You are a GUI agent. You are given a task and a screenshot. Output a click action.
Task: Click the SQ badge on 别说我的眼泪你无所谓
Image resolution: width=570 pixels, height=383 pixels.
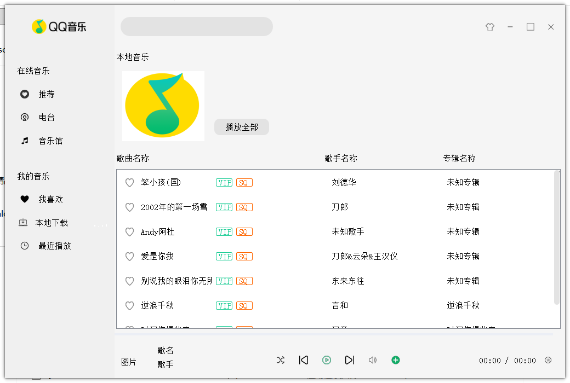244,281
